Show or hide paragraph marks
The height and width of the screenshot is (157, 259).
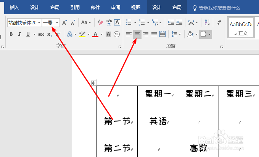coord(219,22)
